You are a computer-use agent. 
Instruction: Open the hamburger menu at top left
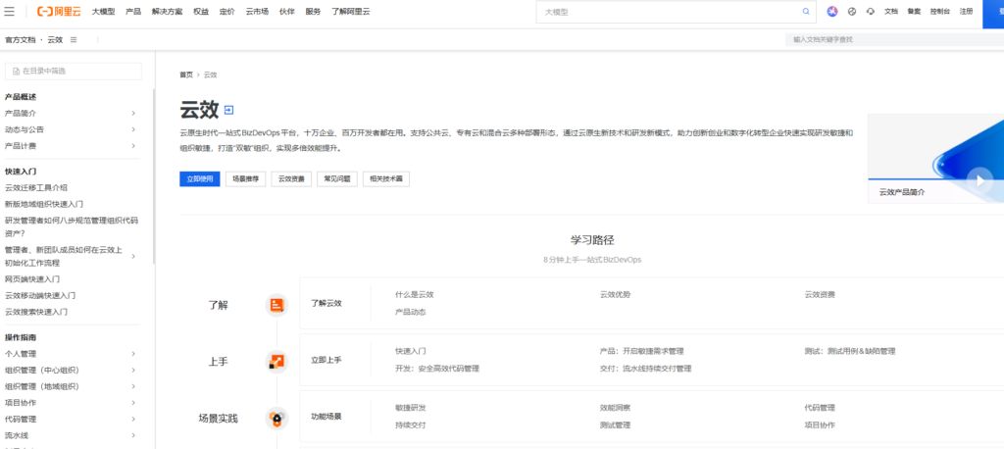pyautogui.click(x=10, y=11)
